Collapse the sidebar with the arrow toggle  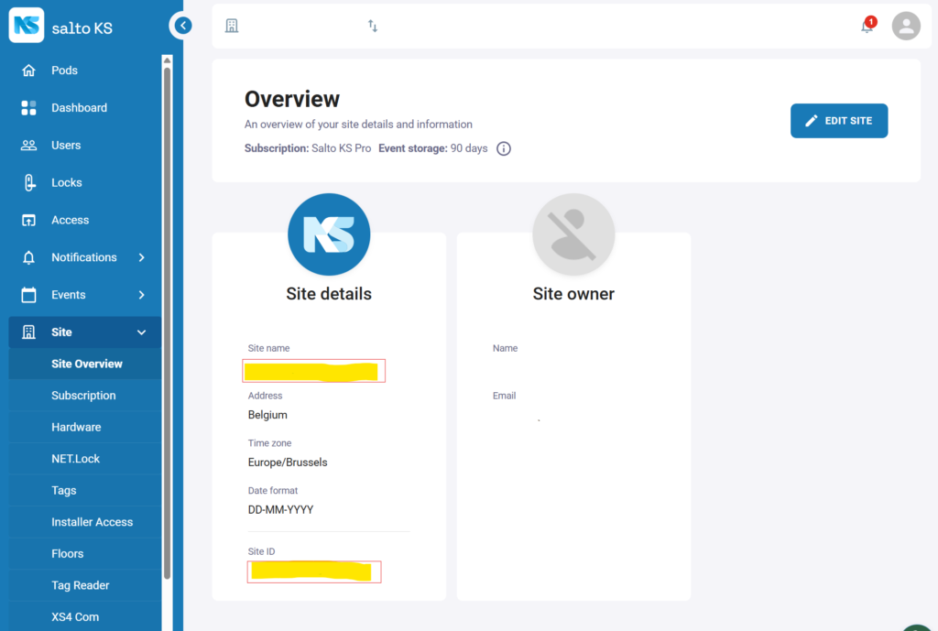183,26
